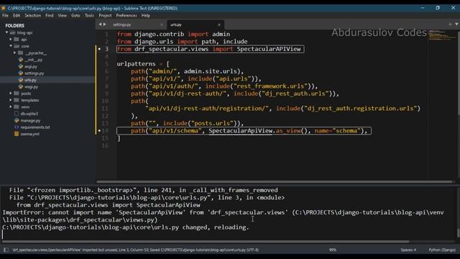This screenshot has height=259, width=460.
Task: Open the File menu
Action: [5, 16]
